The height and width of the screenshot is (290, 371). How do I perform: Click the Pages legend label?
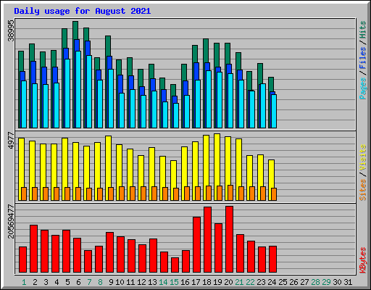click(x=363, y=88)
